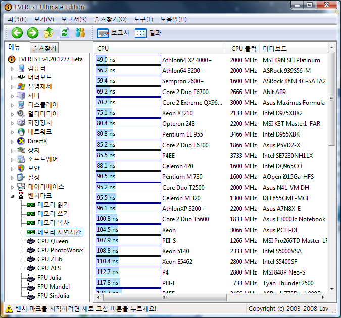Expand the DirectX tree node arrow
The image size is (341, 318).
12,141
